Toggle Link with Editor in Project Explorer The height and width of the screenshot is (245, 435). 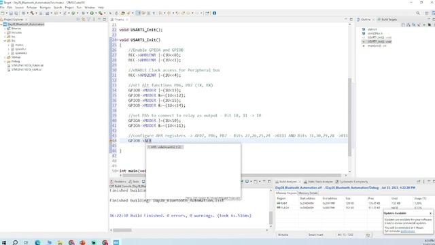coord(83,20)
